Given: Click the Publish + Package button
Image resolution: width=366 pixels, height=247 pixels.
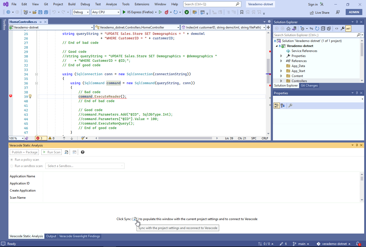Looking at the screenshot, I should 25,152.
